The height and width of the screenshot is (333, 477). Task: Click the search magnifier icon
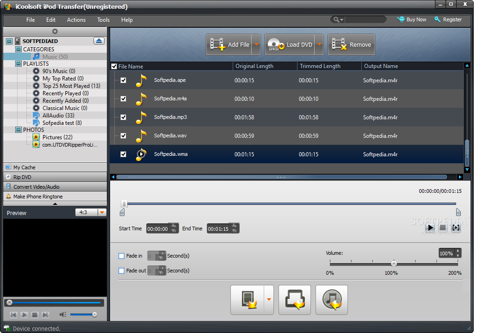click(336, 19)
